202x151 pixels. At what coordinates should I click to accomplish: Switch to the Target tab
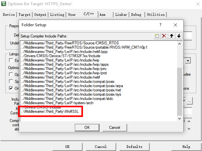coord(24,14)
